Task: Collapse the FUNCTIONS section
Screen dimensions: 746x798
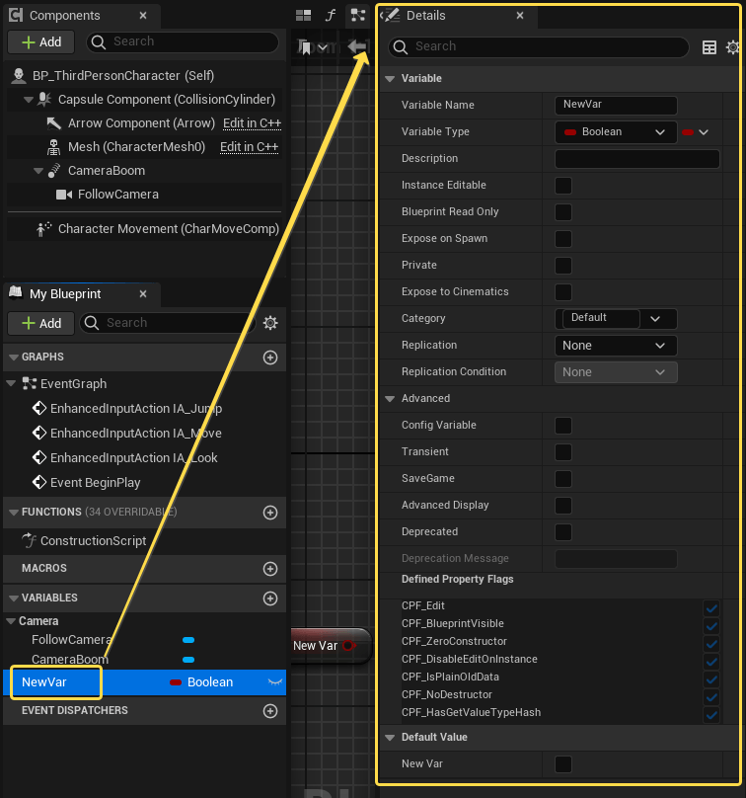Action: pyautogui.click(x=14, y=512)
